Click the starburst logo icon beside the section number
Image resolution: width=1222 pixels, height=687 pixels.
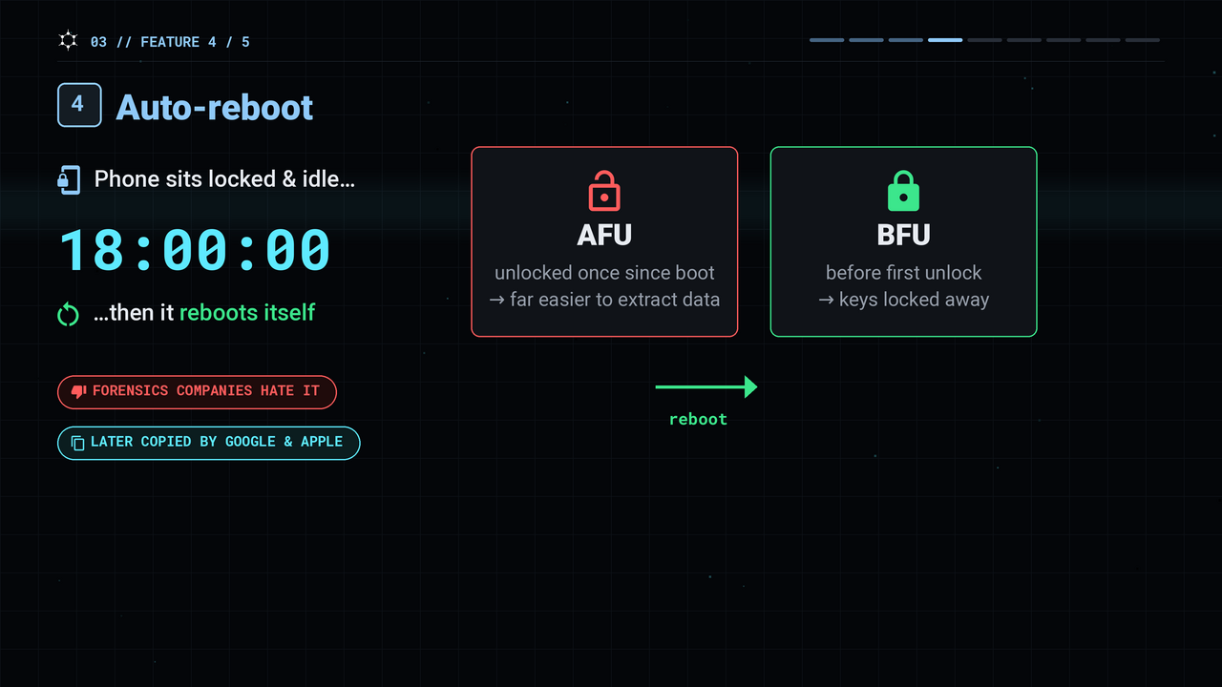click(68, 41)
